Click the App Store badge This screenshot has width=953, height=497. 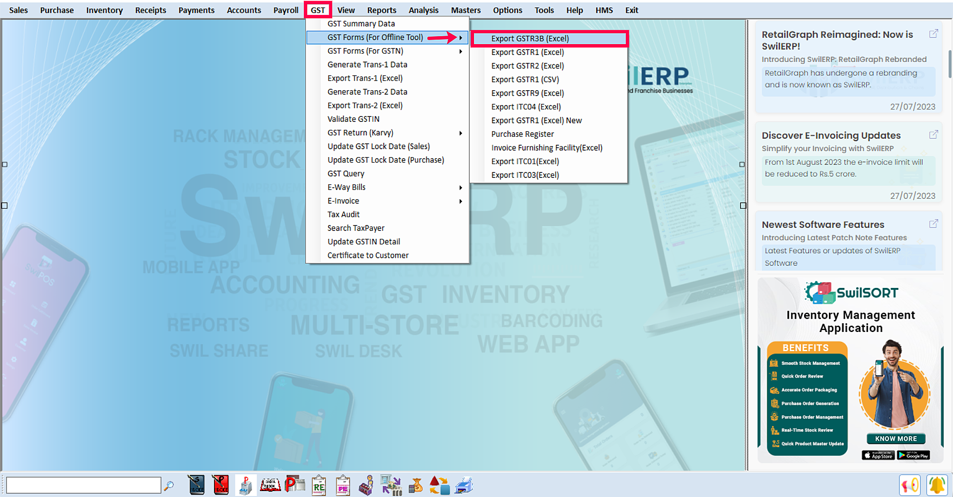coord(878,455)
